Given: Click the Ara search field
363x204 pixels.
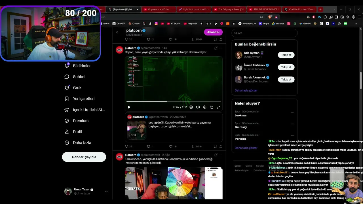Looking at the screenshot, I should 265,33.
